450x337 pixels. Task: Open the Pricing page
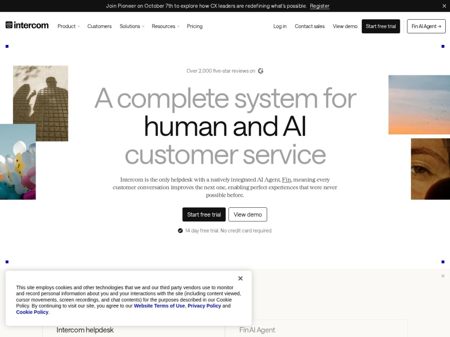(195, 26)
